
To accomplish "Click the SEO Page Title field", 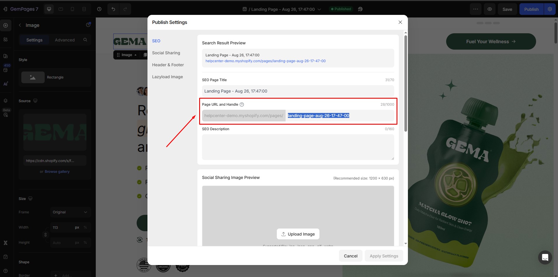I will click(298, 91).
